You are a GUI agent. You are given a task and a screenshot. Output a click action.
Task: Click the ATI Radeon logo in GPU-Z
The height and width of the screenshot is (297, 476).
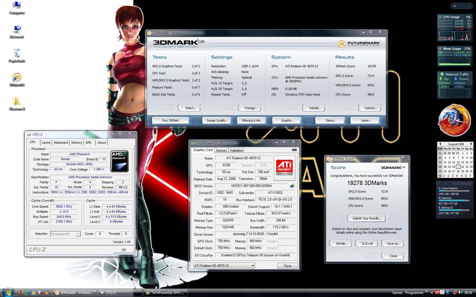284,167
